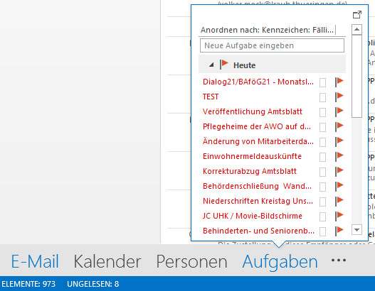Click the UNGELESEN: 8 status bar entry

[93, 284]
